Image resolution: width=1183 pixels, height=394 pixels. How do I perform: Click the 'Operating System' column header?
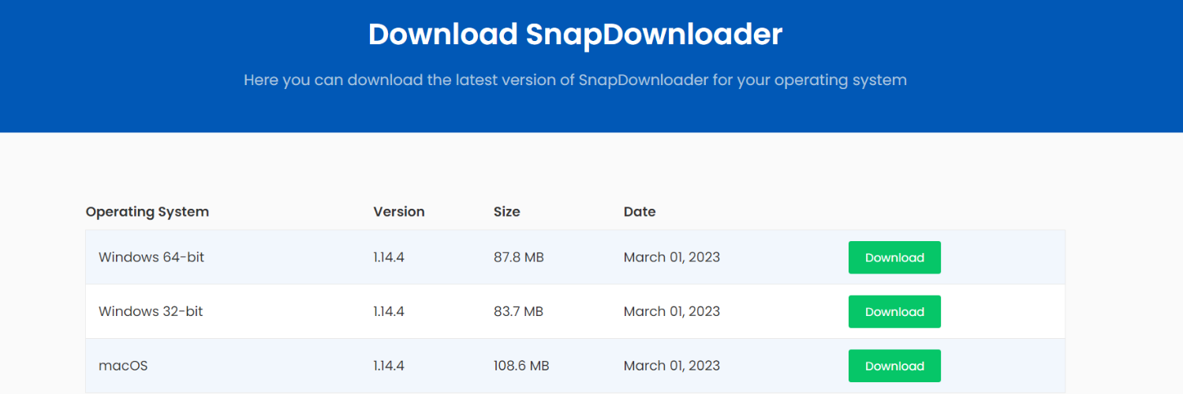click(147, 212)
